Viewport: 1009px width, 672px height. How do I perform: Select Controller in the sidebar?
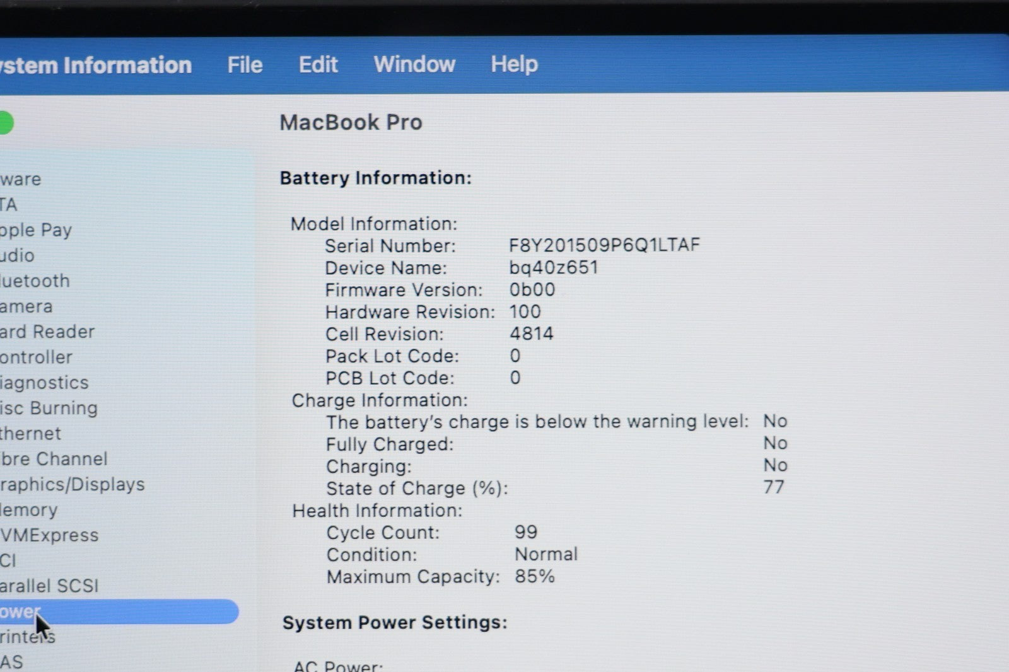(x=36, y=357)
